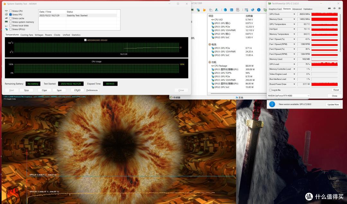
Task: Switch to the Statistics tab in AIDA64
Action: (76, 35)
